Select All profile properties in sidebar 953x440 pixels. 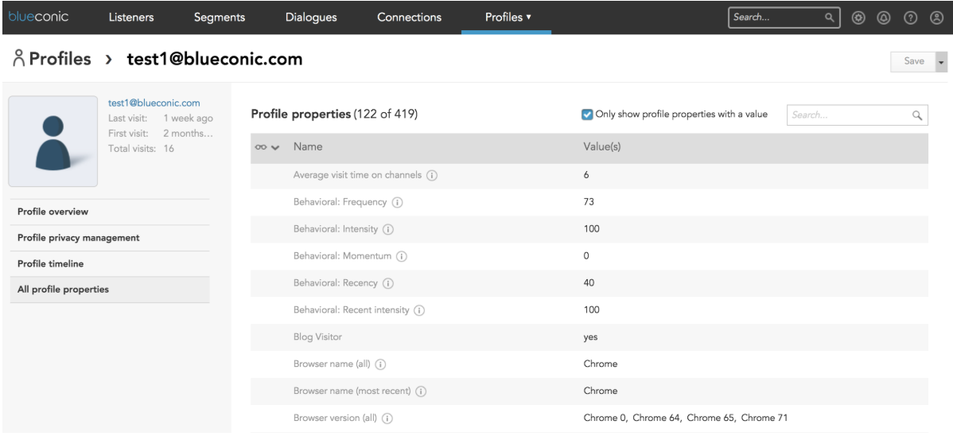(x=110, y=290)
